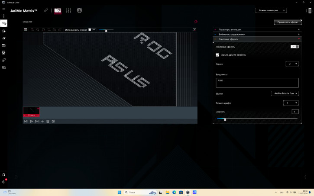Click the link chain icon beside AniMe Matrix title

pyautogui.click(x=46, y=10)
